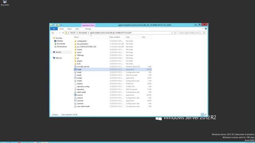The height and width of the screenshot is (143, 255).
Task: Click the license folder icon
Action: pyautogui.click(x=75, y=49)
